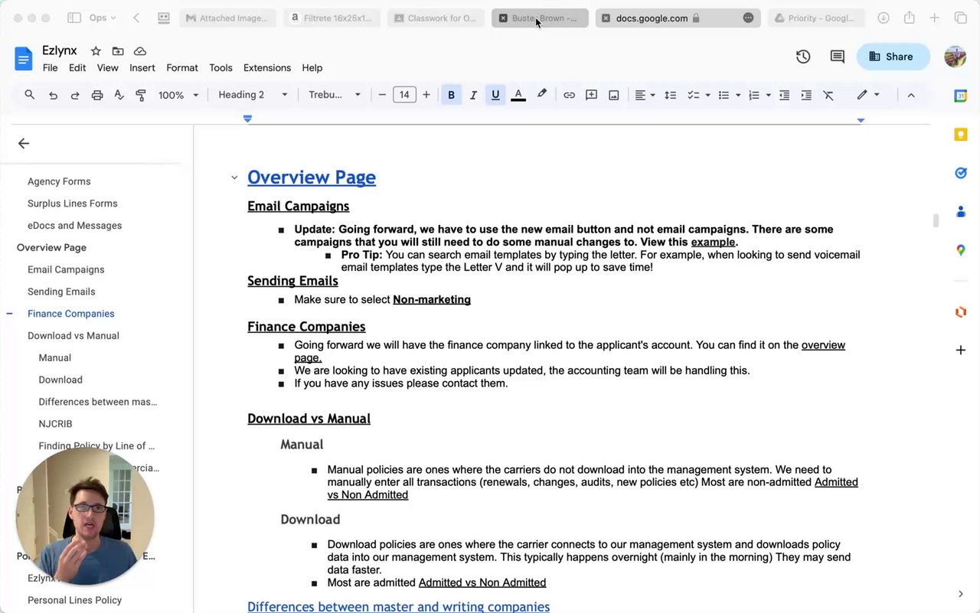Hide the menus with the toolbar chevron
This screenshot has width=980, height=613.
pyautogui.click(x=911, y=95)
